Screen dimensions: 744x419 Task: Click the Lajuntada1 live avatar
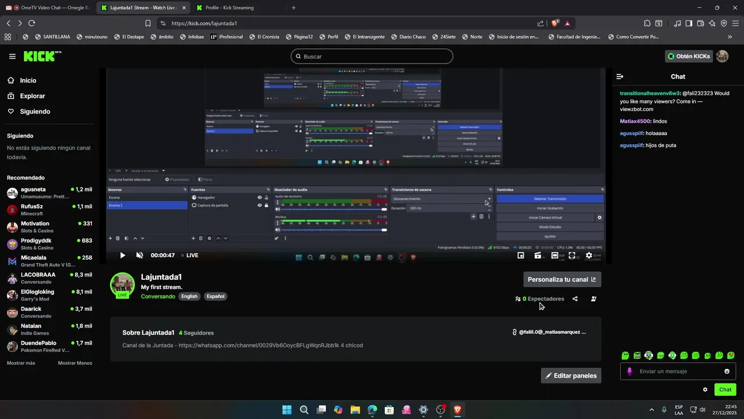tap(123, 285)
